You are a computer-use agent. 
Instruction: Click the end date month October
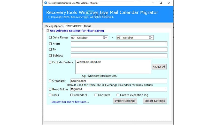128,38
